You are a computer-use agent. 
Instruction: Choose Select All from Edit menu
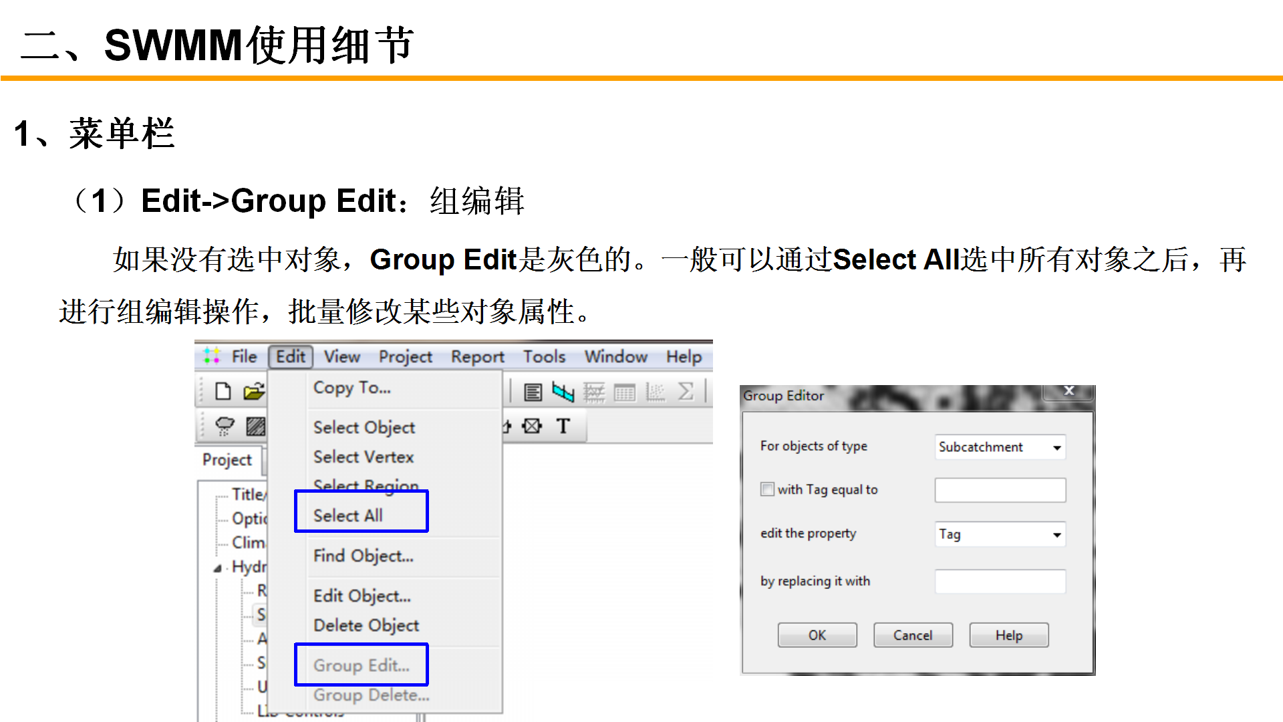click(x=348, y=515)
